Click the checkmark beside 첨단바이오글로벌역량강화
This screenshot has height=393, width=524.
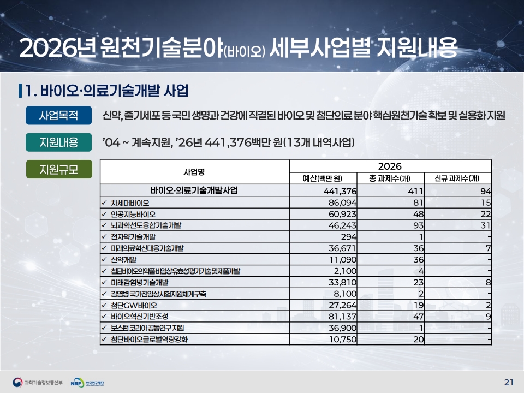[x=104, y=340]
